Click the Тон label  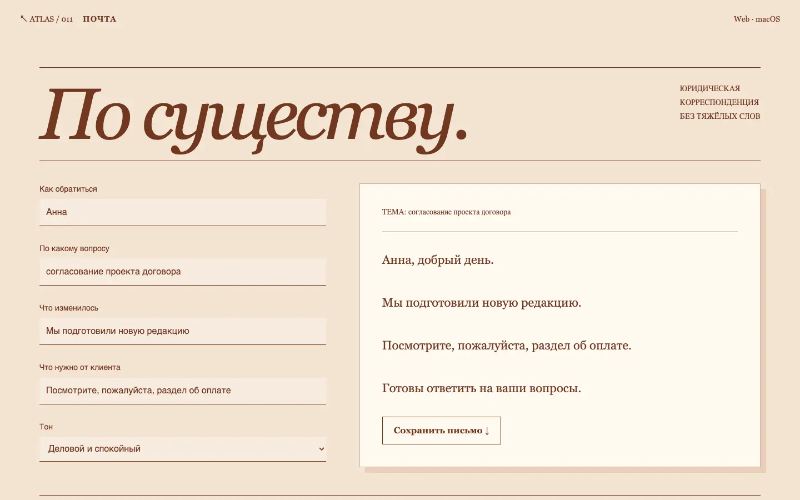click(x=46, y=427)
